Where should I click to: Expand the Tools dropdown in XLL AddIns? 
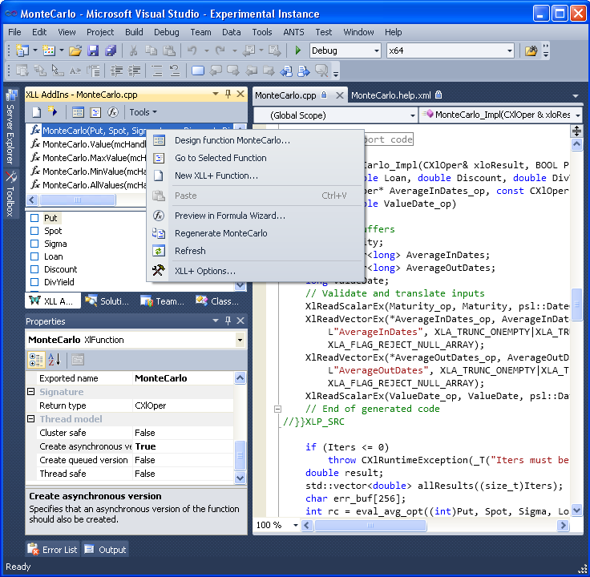[x=143, y=112]
